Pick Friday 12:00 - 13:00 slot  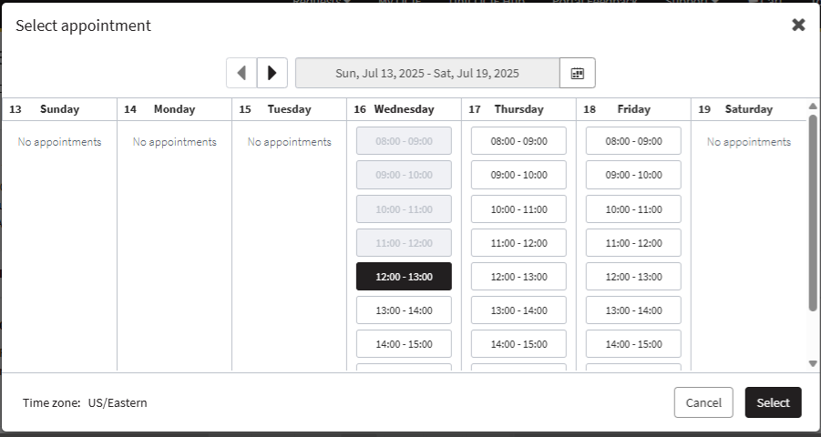pyautogui.click(x=633, y=277)
